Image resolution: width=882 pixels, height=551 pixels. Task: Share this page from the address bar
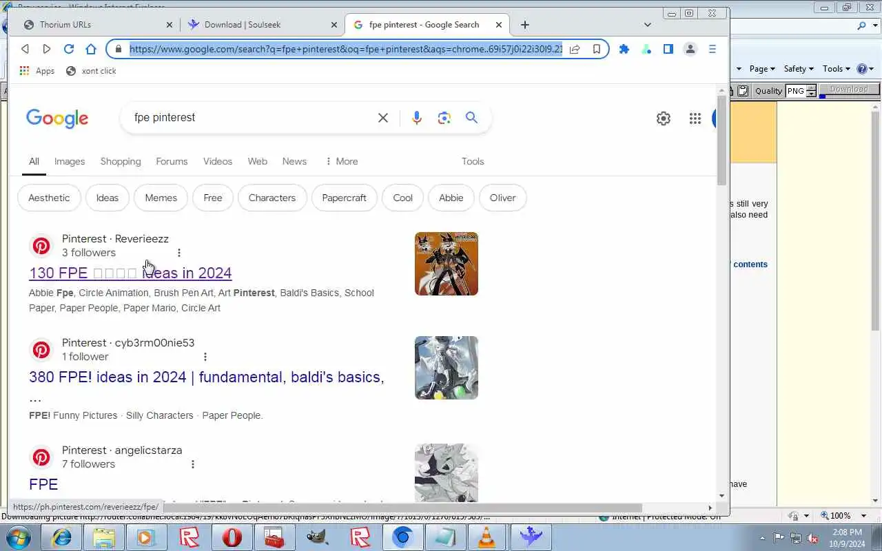(575, 49)
